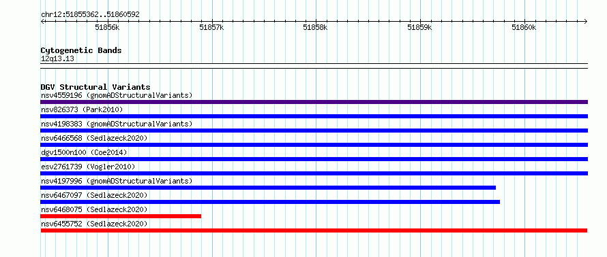Open variant nsv6455752 (Sedlazeck2020) label
607x257 pixels.
94,224
